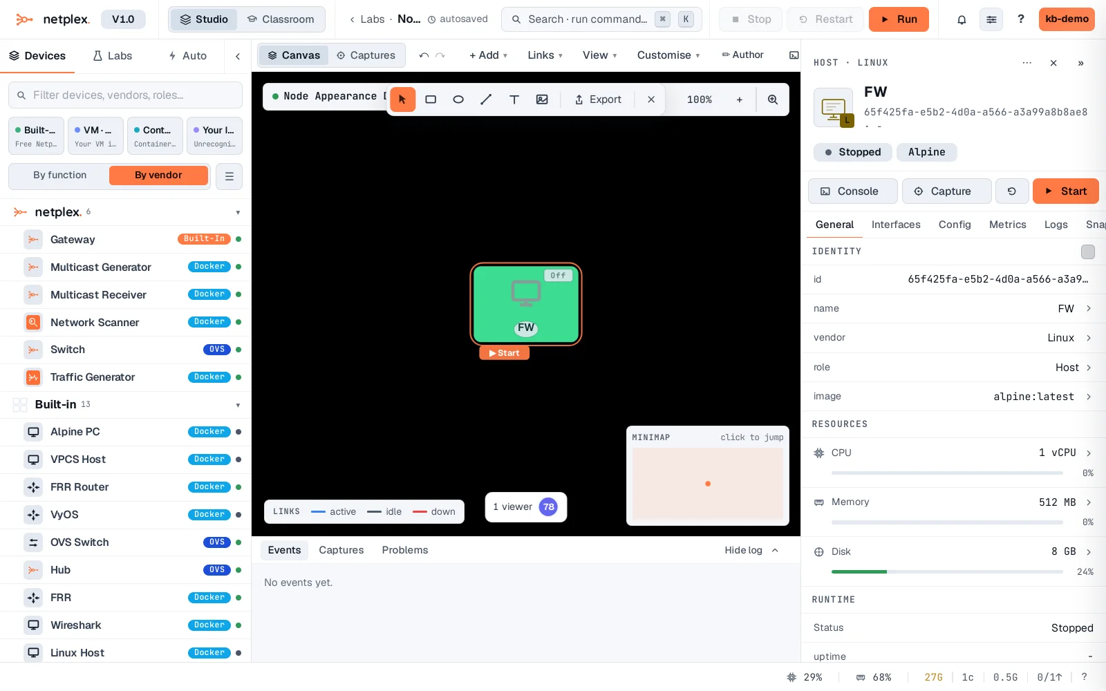
Task: Open the notifications bell
Action: point(962,19)
